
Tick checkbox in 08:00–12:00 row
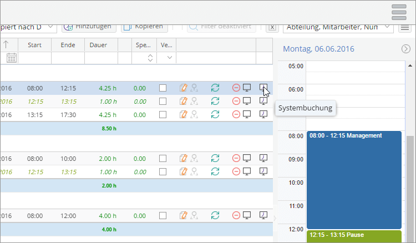(163, 215)
